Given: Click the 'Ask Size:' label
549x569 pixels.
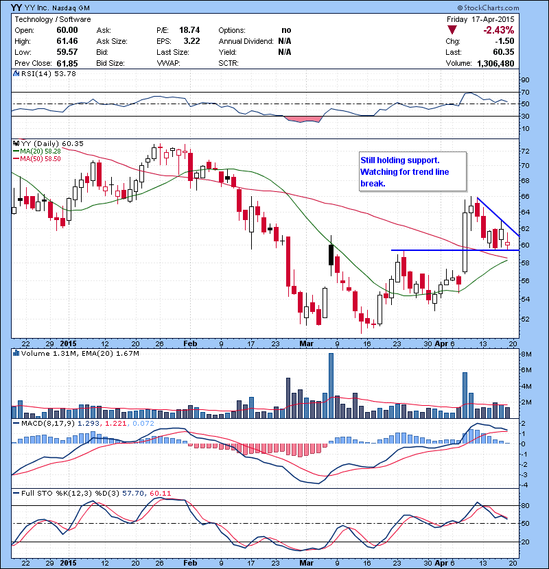Looking at the screenshot, I should point(112,41).
